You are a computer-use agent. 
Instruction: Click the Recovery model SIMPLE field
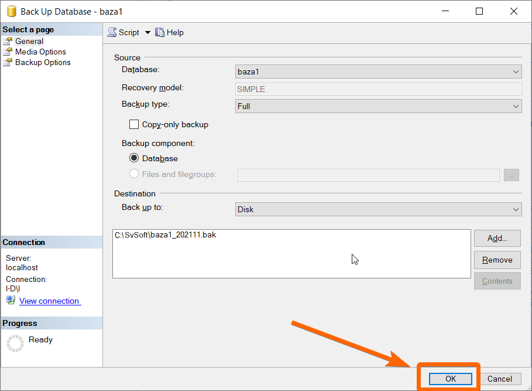point(378,89)
